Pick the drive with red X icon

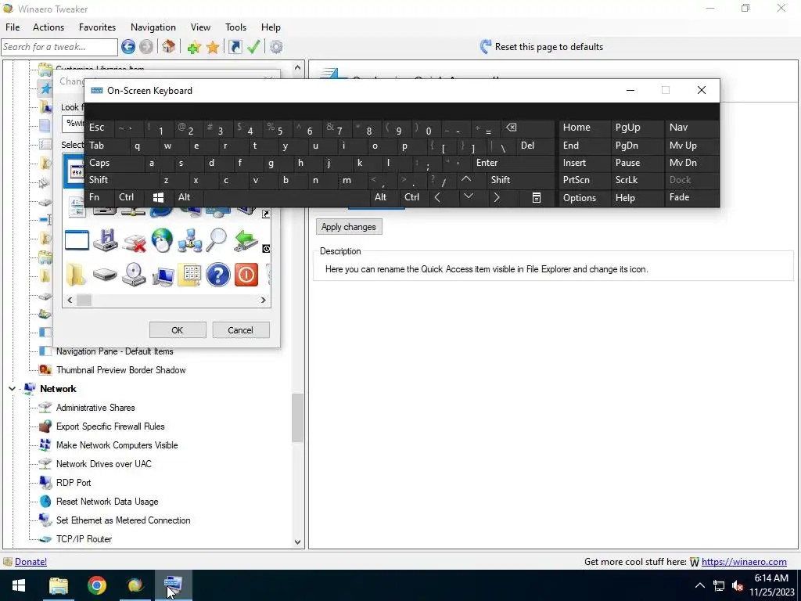click(134, 242)
